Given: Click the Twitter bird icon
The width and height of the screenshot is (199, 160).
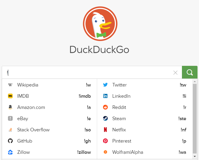Looking at the screenshot, I should (x=105, y=85).
